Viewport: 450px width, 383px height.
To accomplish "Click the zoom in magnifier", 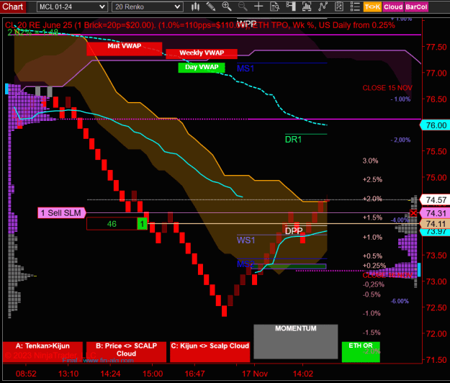I will (227, 6).
